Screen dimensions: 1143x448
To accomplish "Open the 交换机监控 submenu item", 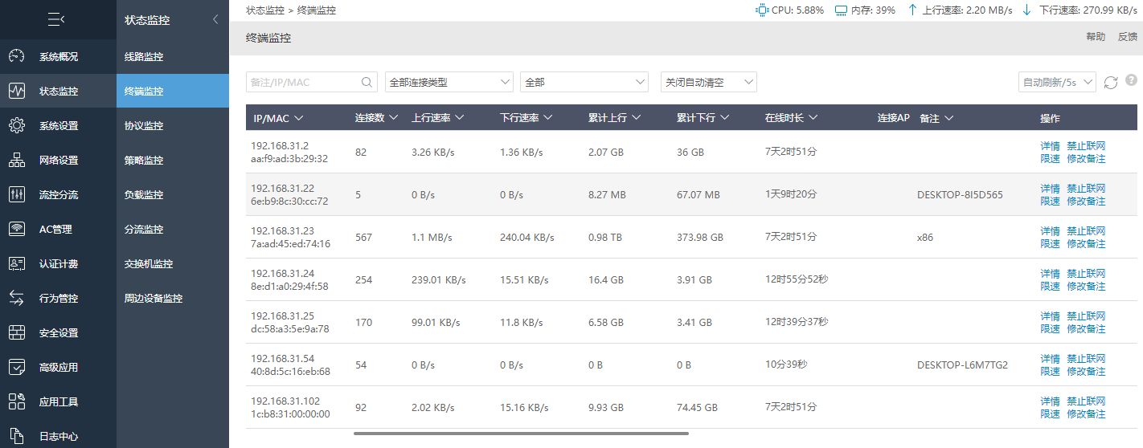I will 149,264.
